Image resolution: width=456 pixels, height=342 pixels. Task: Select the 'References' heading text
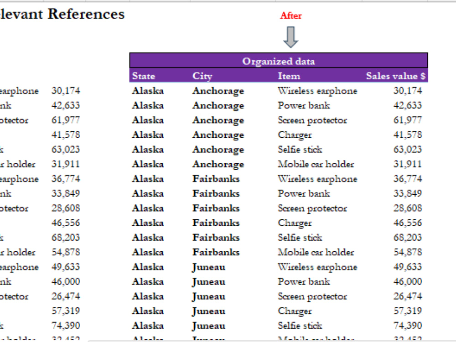click(x=86, y=14)
